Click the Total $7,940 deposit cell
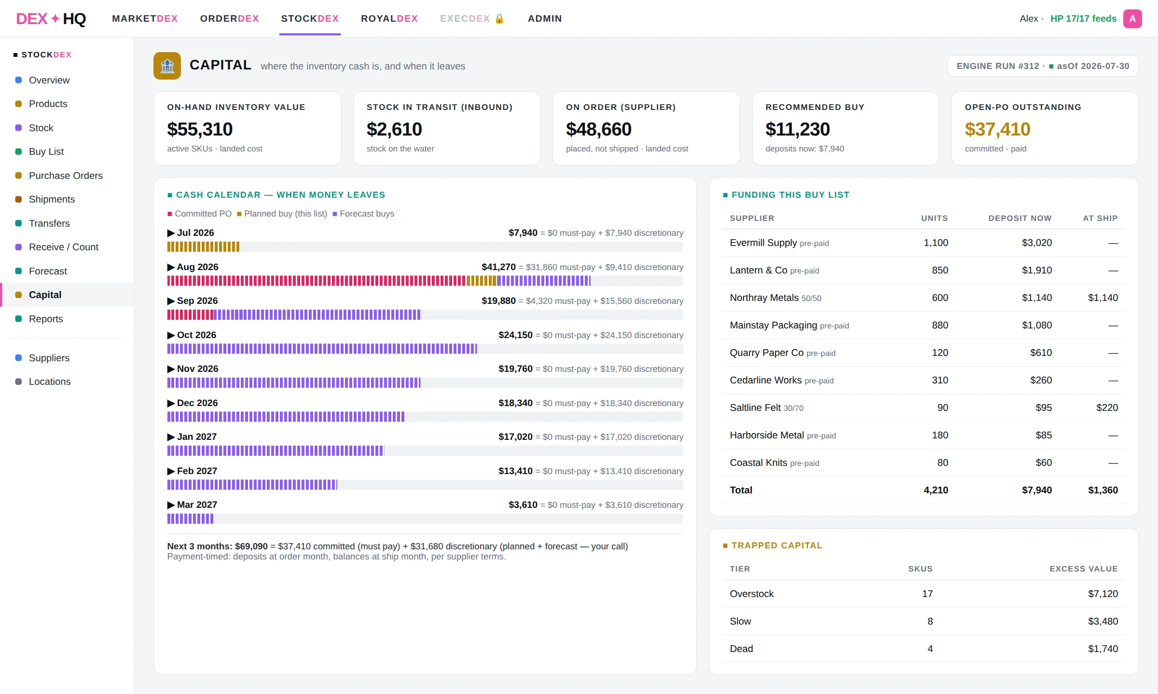This screenshot has width=1158, height=694. point(1036,490)
